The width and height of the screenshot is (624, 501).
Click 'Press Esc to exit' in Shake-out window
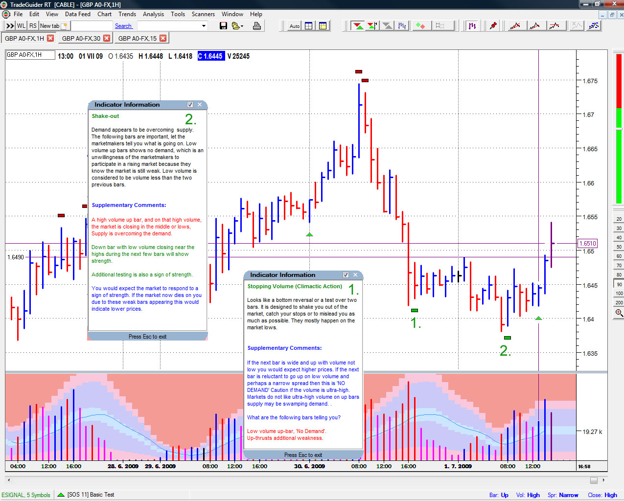coord(147,337)
